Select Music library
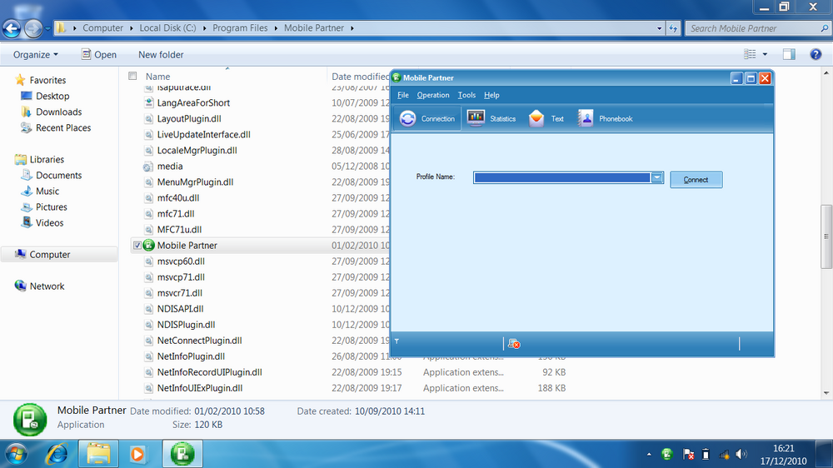Viewport: 833px width, 468px height. pos(47,192)
